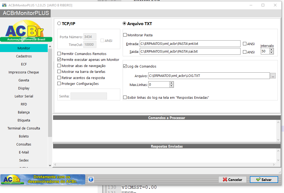Viewport: 284px width, 193px height.
Task: Decrease Intervalo value with down arrow
Action: pyautogui.click(x=271, y=53)
